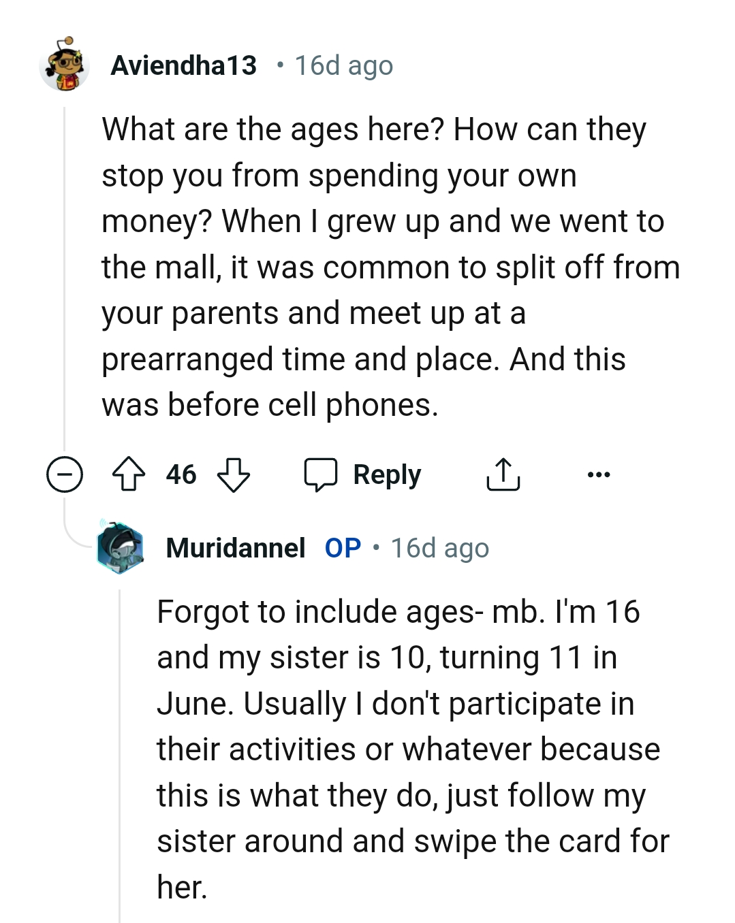The height and width of the screenshot is (923, 735).
Task: Open Aviendha13's avatar profile picture
Action: (65, 66)
